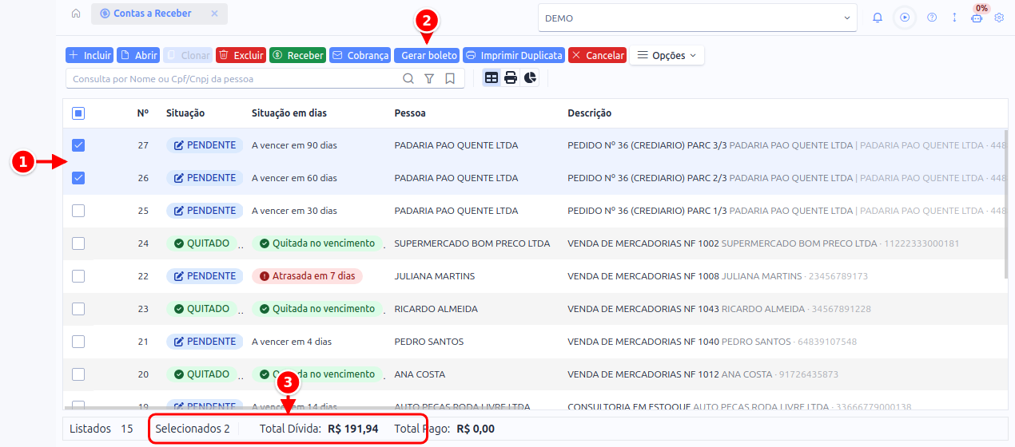Toggle the select-all header checkbox
Viewport: 1015px width, 447px height.
pos(78,113)
